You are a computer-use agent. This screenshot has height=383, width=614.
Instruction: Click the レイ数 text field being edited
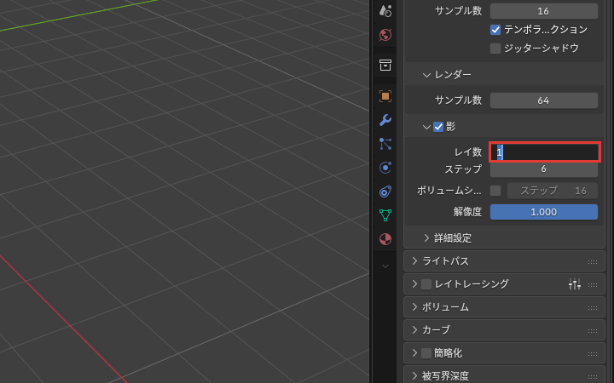[x=544, y=152]
